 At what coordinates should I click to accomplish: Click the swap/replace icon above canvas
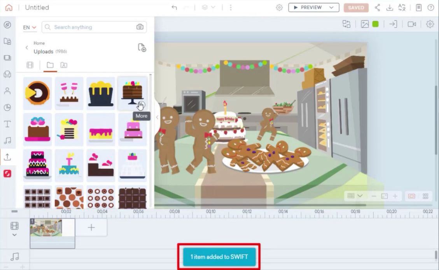[346, 24]
